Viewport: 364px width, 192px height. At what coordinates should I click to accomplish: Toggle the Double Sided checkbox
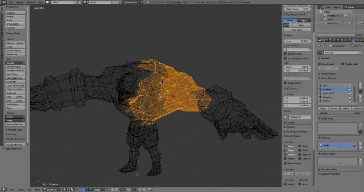(343, 64)
